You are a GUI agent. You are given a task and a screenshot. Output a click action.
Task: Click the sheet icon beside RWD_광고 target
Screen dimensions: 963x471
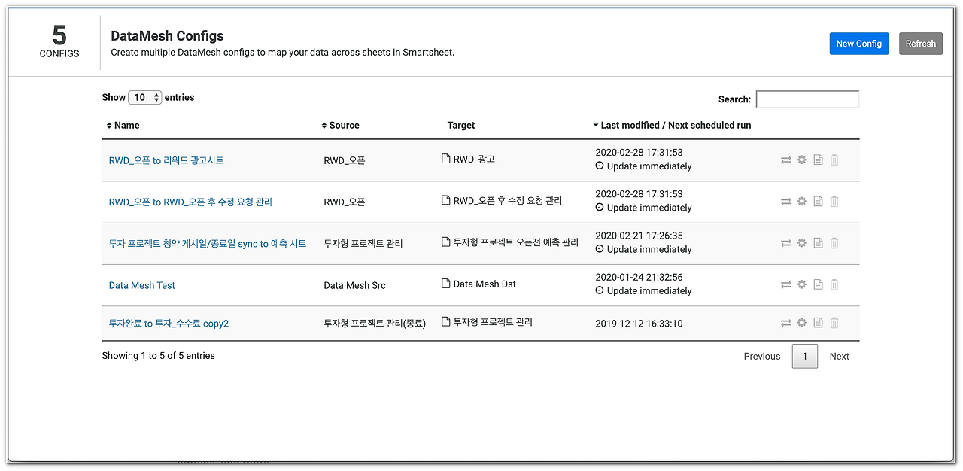(446, 159)
